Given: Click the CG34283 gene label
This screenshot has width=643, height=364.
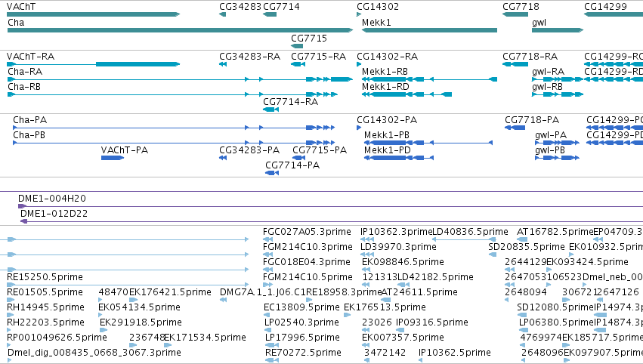Looking at the screenshot, I should pos(240,7).
